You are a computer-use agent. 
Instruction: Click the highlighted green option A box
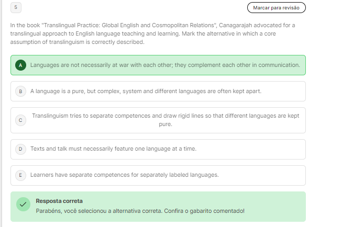158,65
